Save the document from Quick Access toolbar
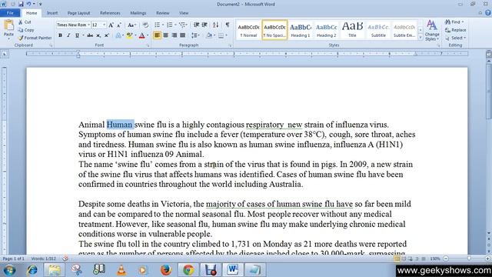Screen dimensions: 492x277 21,4
